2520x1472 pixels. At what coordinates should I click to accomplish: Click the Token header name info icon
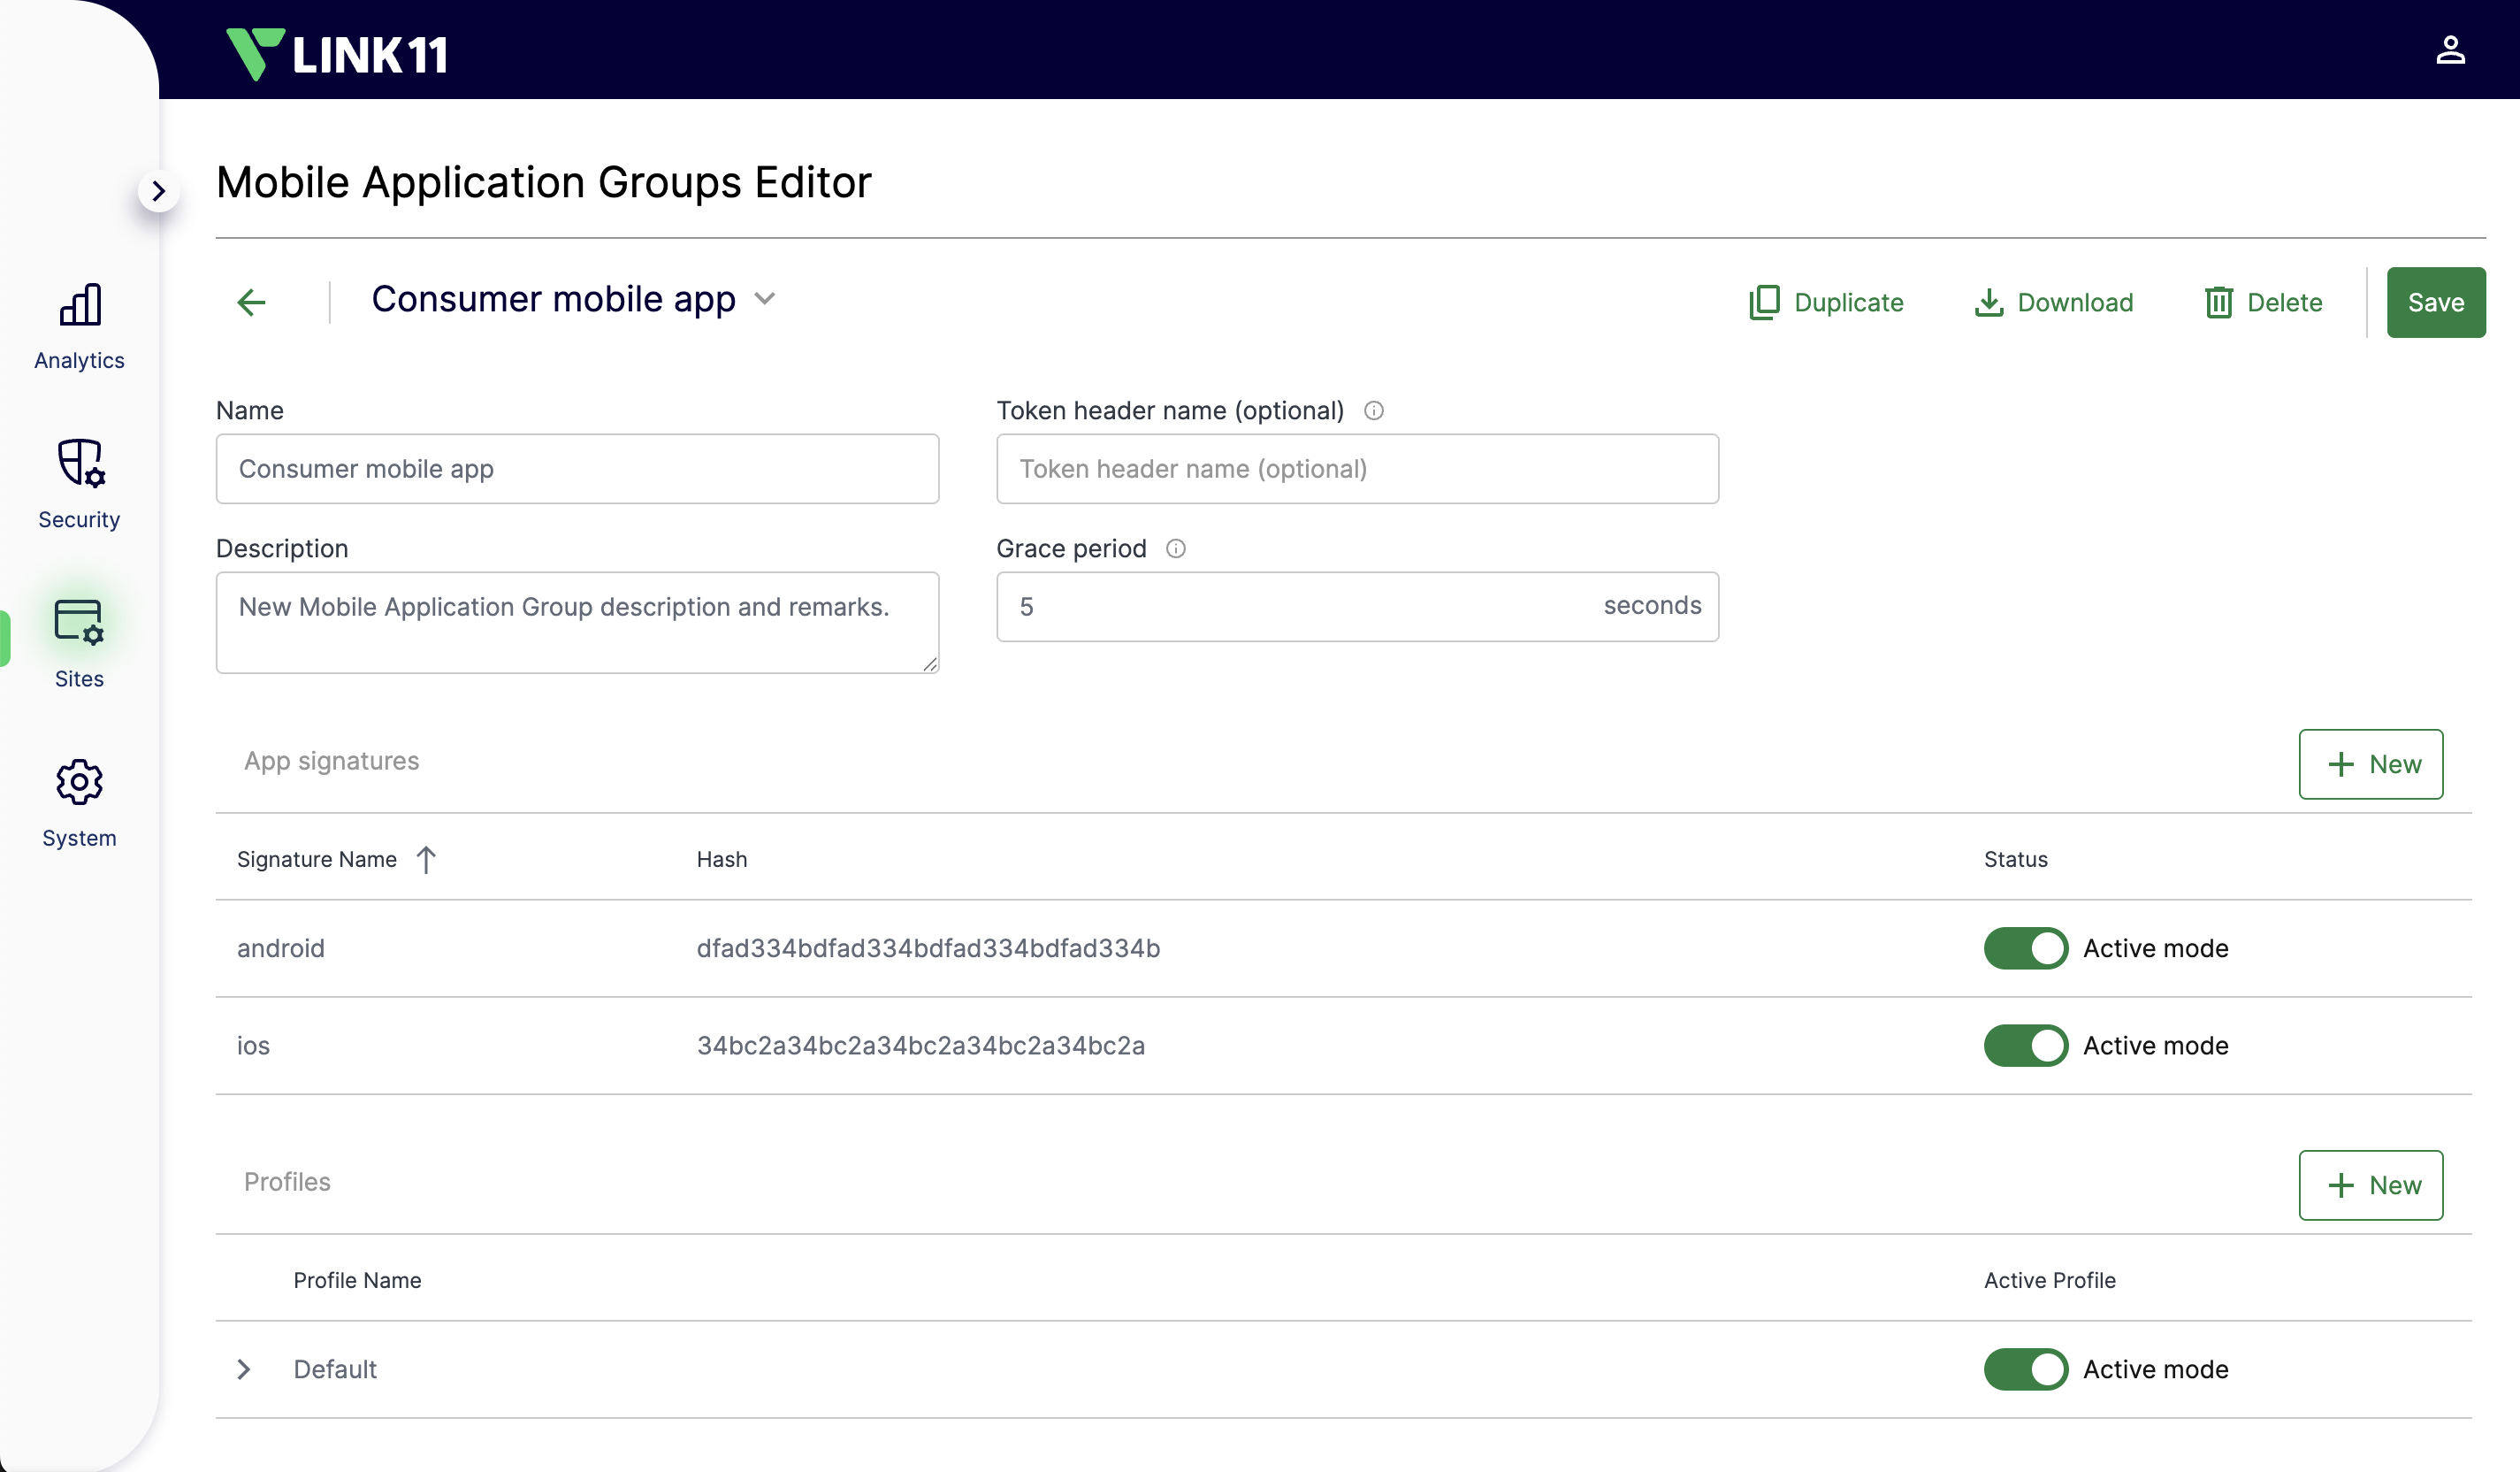point(1374,410)
